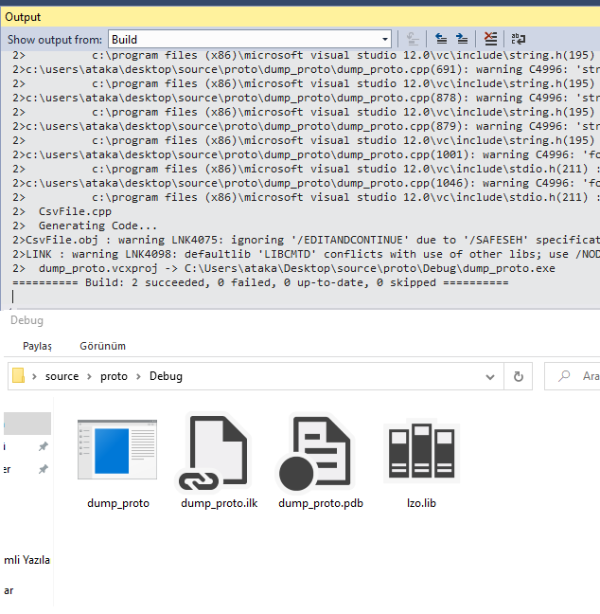
Task: Navigate to 'source' in breadcrumb path
Action: pyautogui.click(x=62, y=376)
